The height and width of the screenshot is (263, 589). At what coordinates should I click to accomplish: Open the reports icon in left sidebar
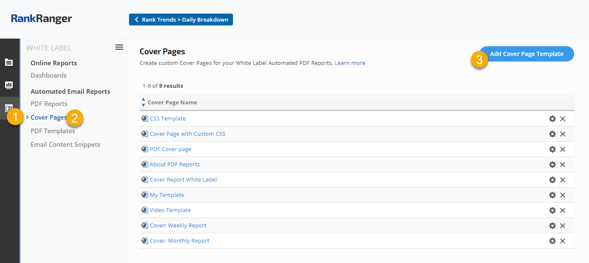(x=9, y=62)
